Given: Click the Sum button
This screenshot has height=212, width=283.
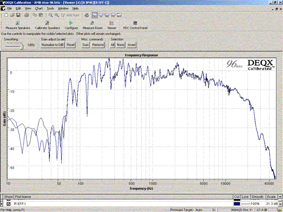Looking at the screenshot, I should (x=85, y=45).
